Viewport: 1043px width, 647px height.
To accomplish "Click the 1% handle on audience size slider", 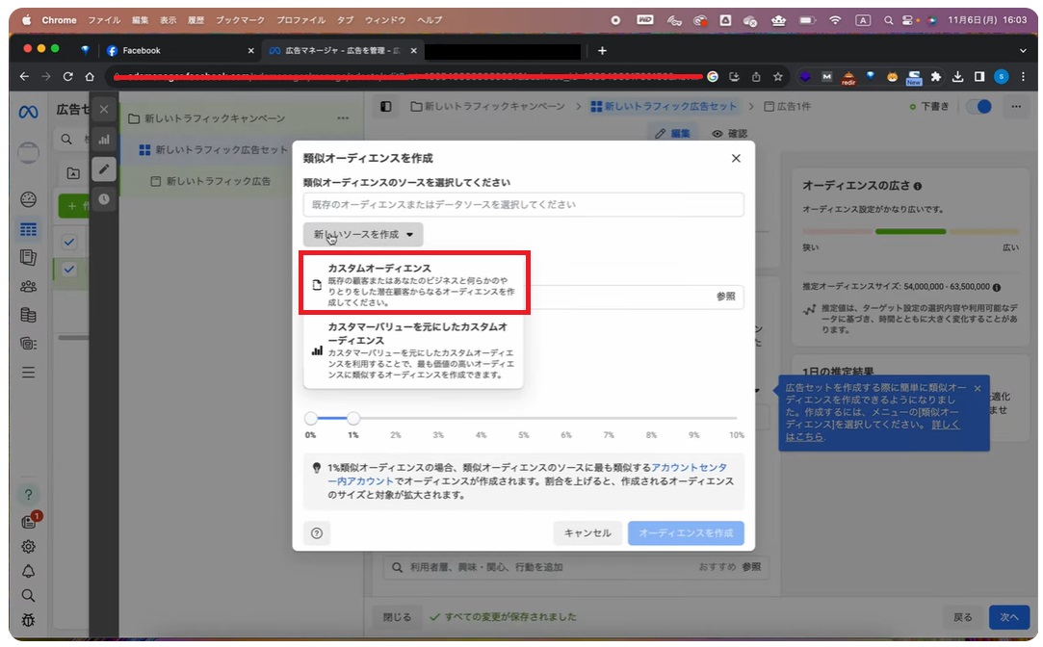I will (x=353, y=418).
